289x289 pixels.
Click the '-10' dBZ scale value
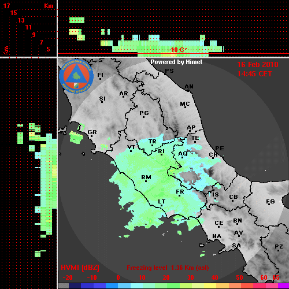tap(92, 277)
